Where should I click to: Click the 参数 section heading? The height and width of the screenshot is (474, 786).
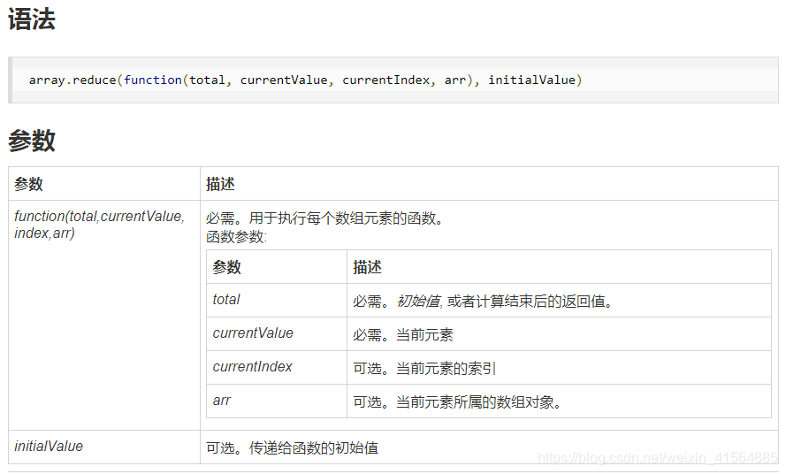tap(32, 141)
